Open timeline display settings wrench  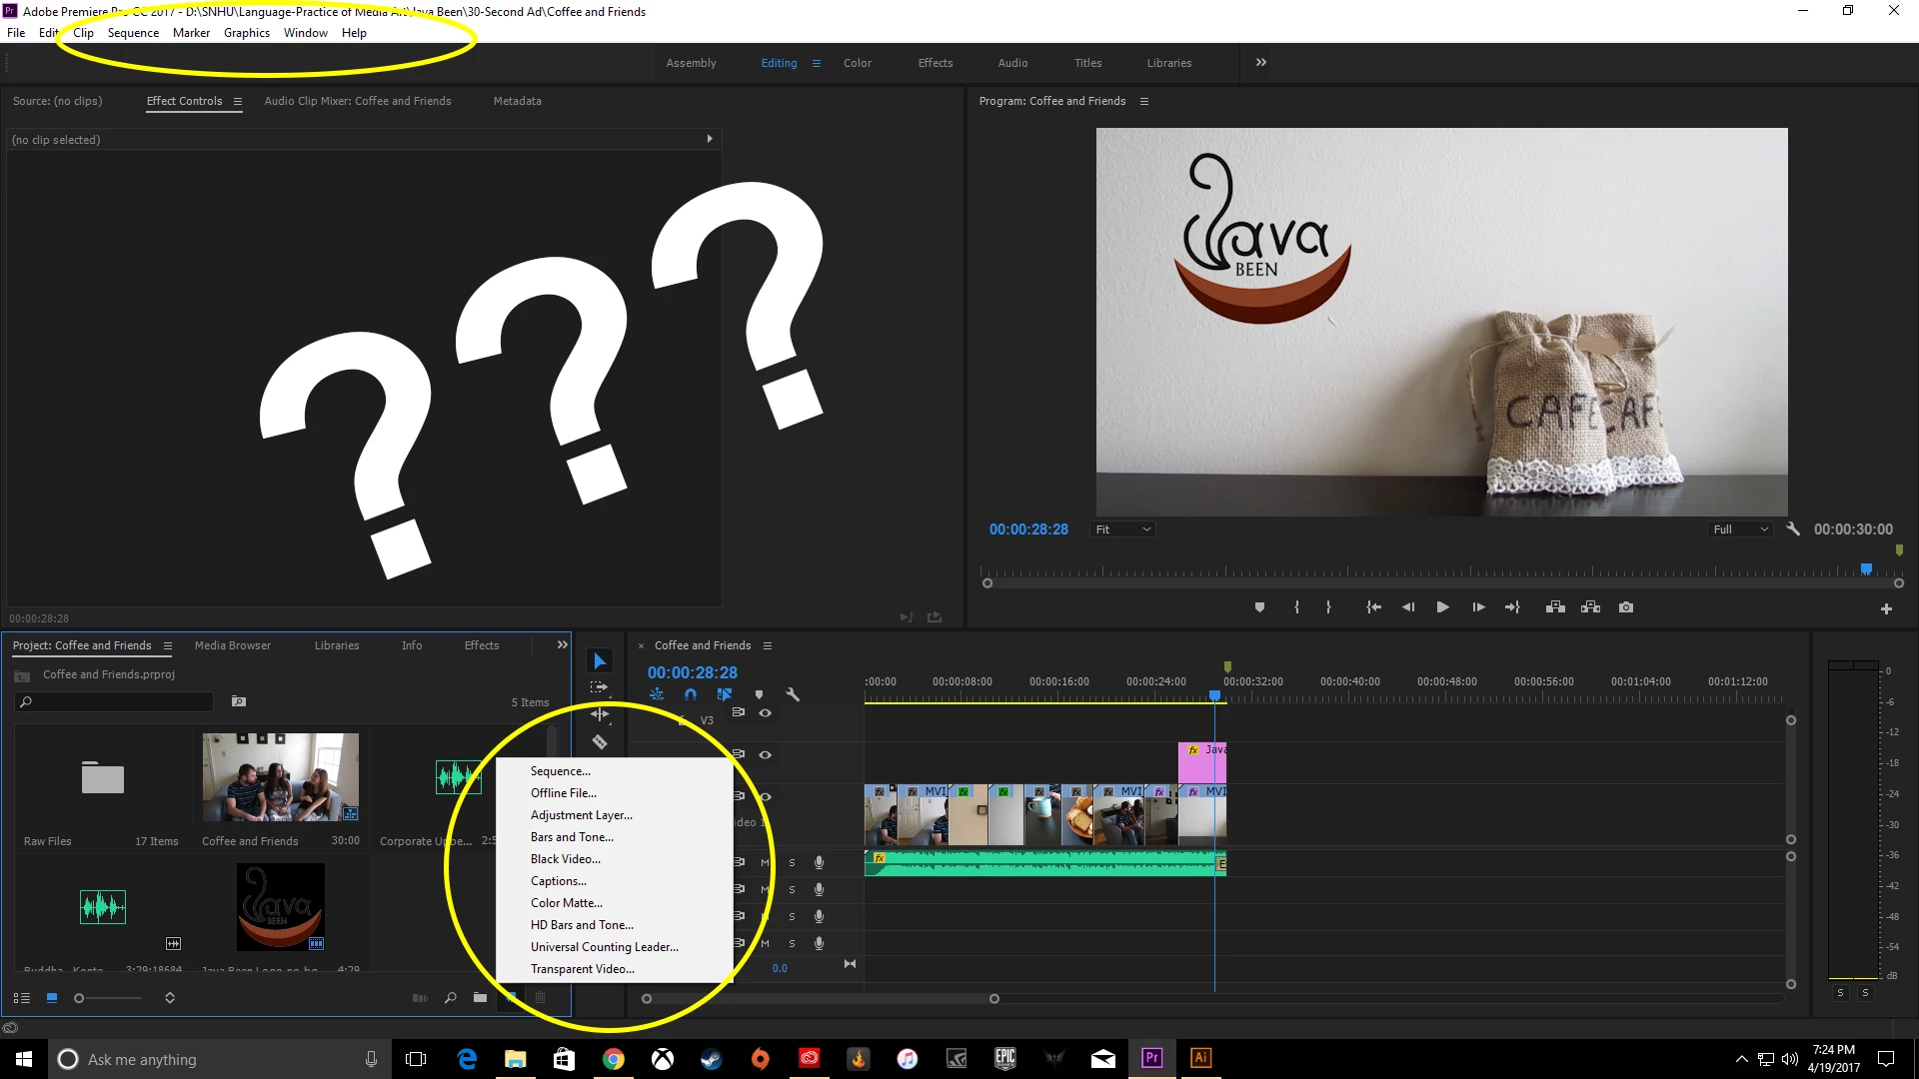793,694
